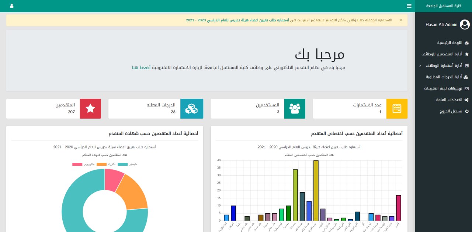Click heading أحصائية أعداد المتقدمين حسب شهادة المتقدم
This screenshot has height=232, width=472.
(153, 133)
